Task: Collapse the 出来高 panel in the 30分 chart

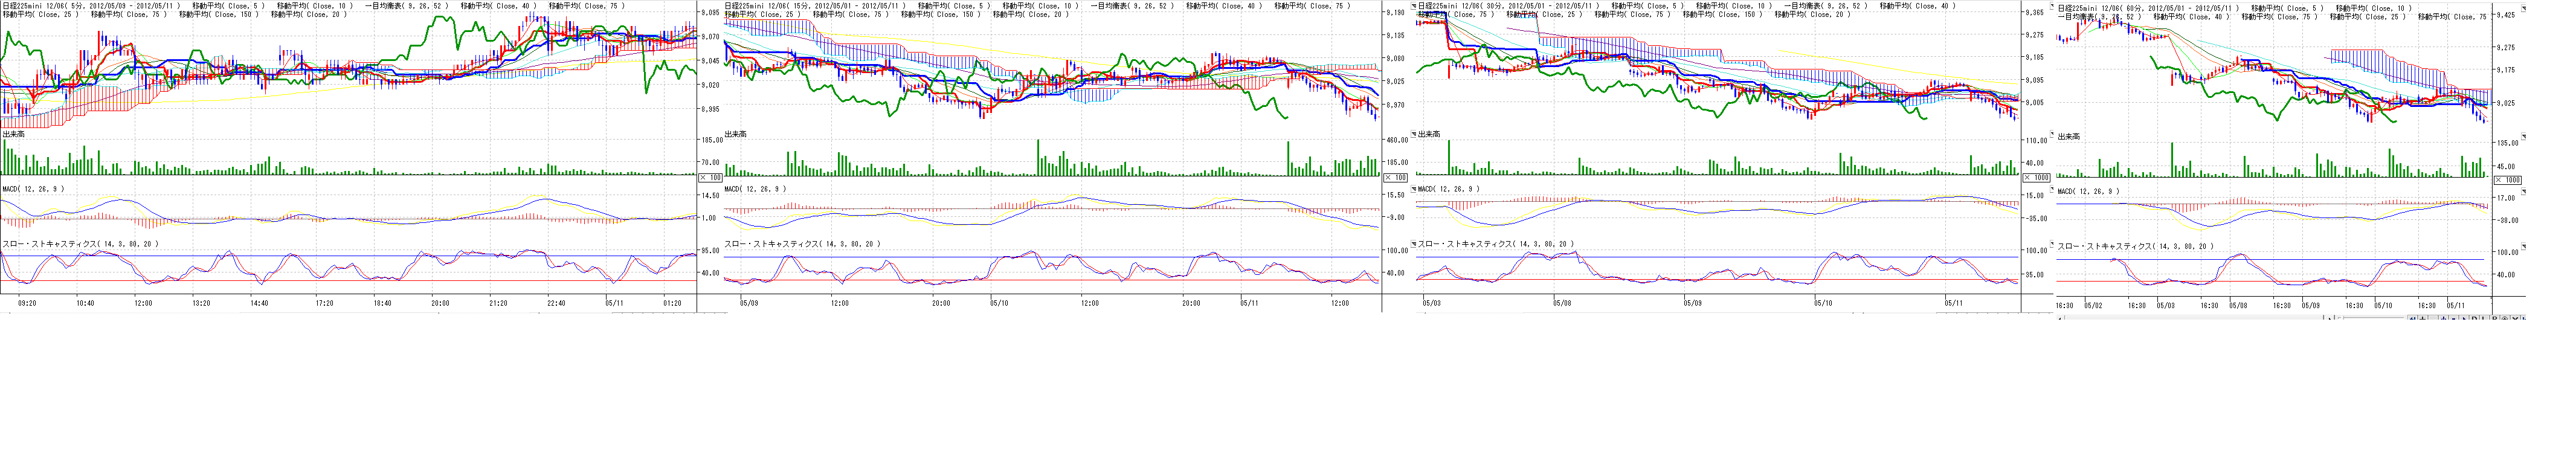Action: point(1414,134)
